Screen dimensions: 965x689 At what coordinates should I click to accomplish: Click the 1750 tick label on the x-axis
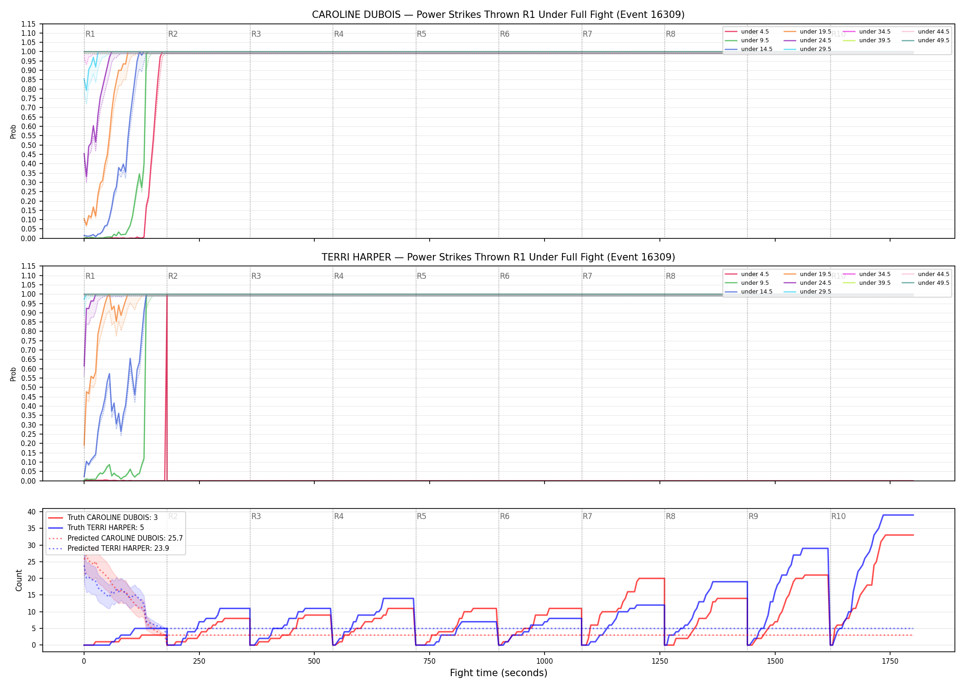pyautogui.click(x=890, y=661)
